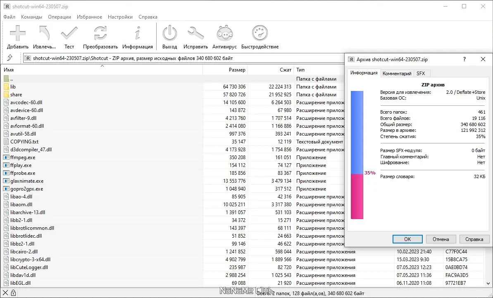493x298 pixels.
Task: Click the archive icon in address bar
Action: (28, 58)
